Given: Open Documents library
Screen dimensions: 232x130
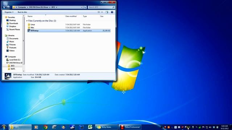Looking at the screenshot, I should click(14, 39).
